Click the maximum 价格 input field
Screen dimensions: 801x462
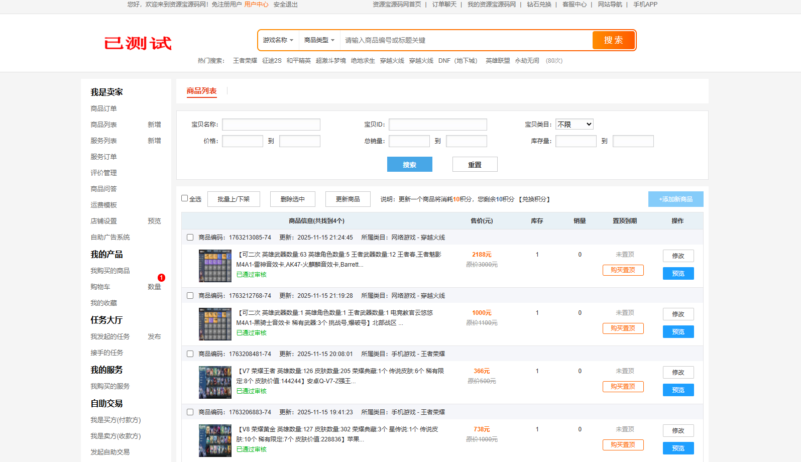click(300, 141)
